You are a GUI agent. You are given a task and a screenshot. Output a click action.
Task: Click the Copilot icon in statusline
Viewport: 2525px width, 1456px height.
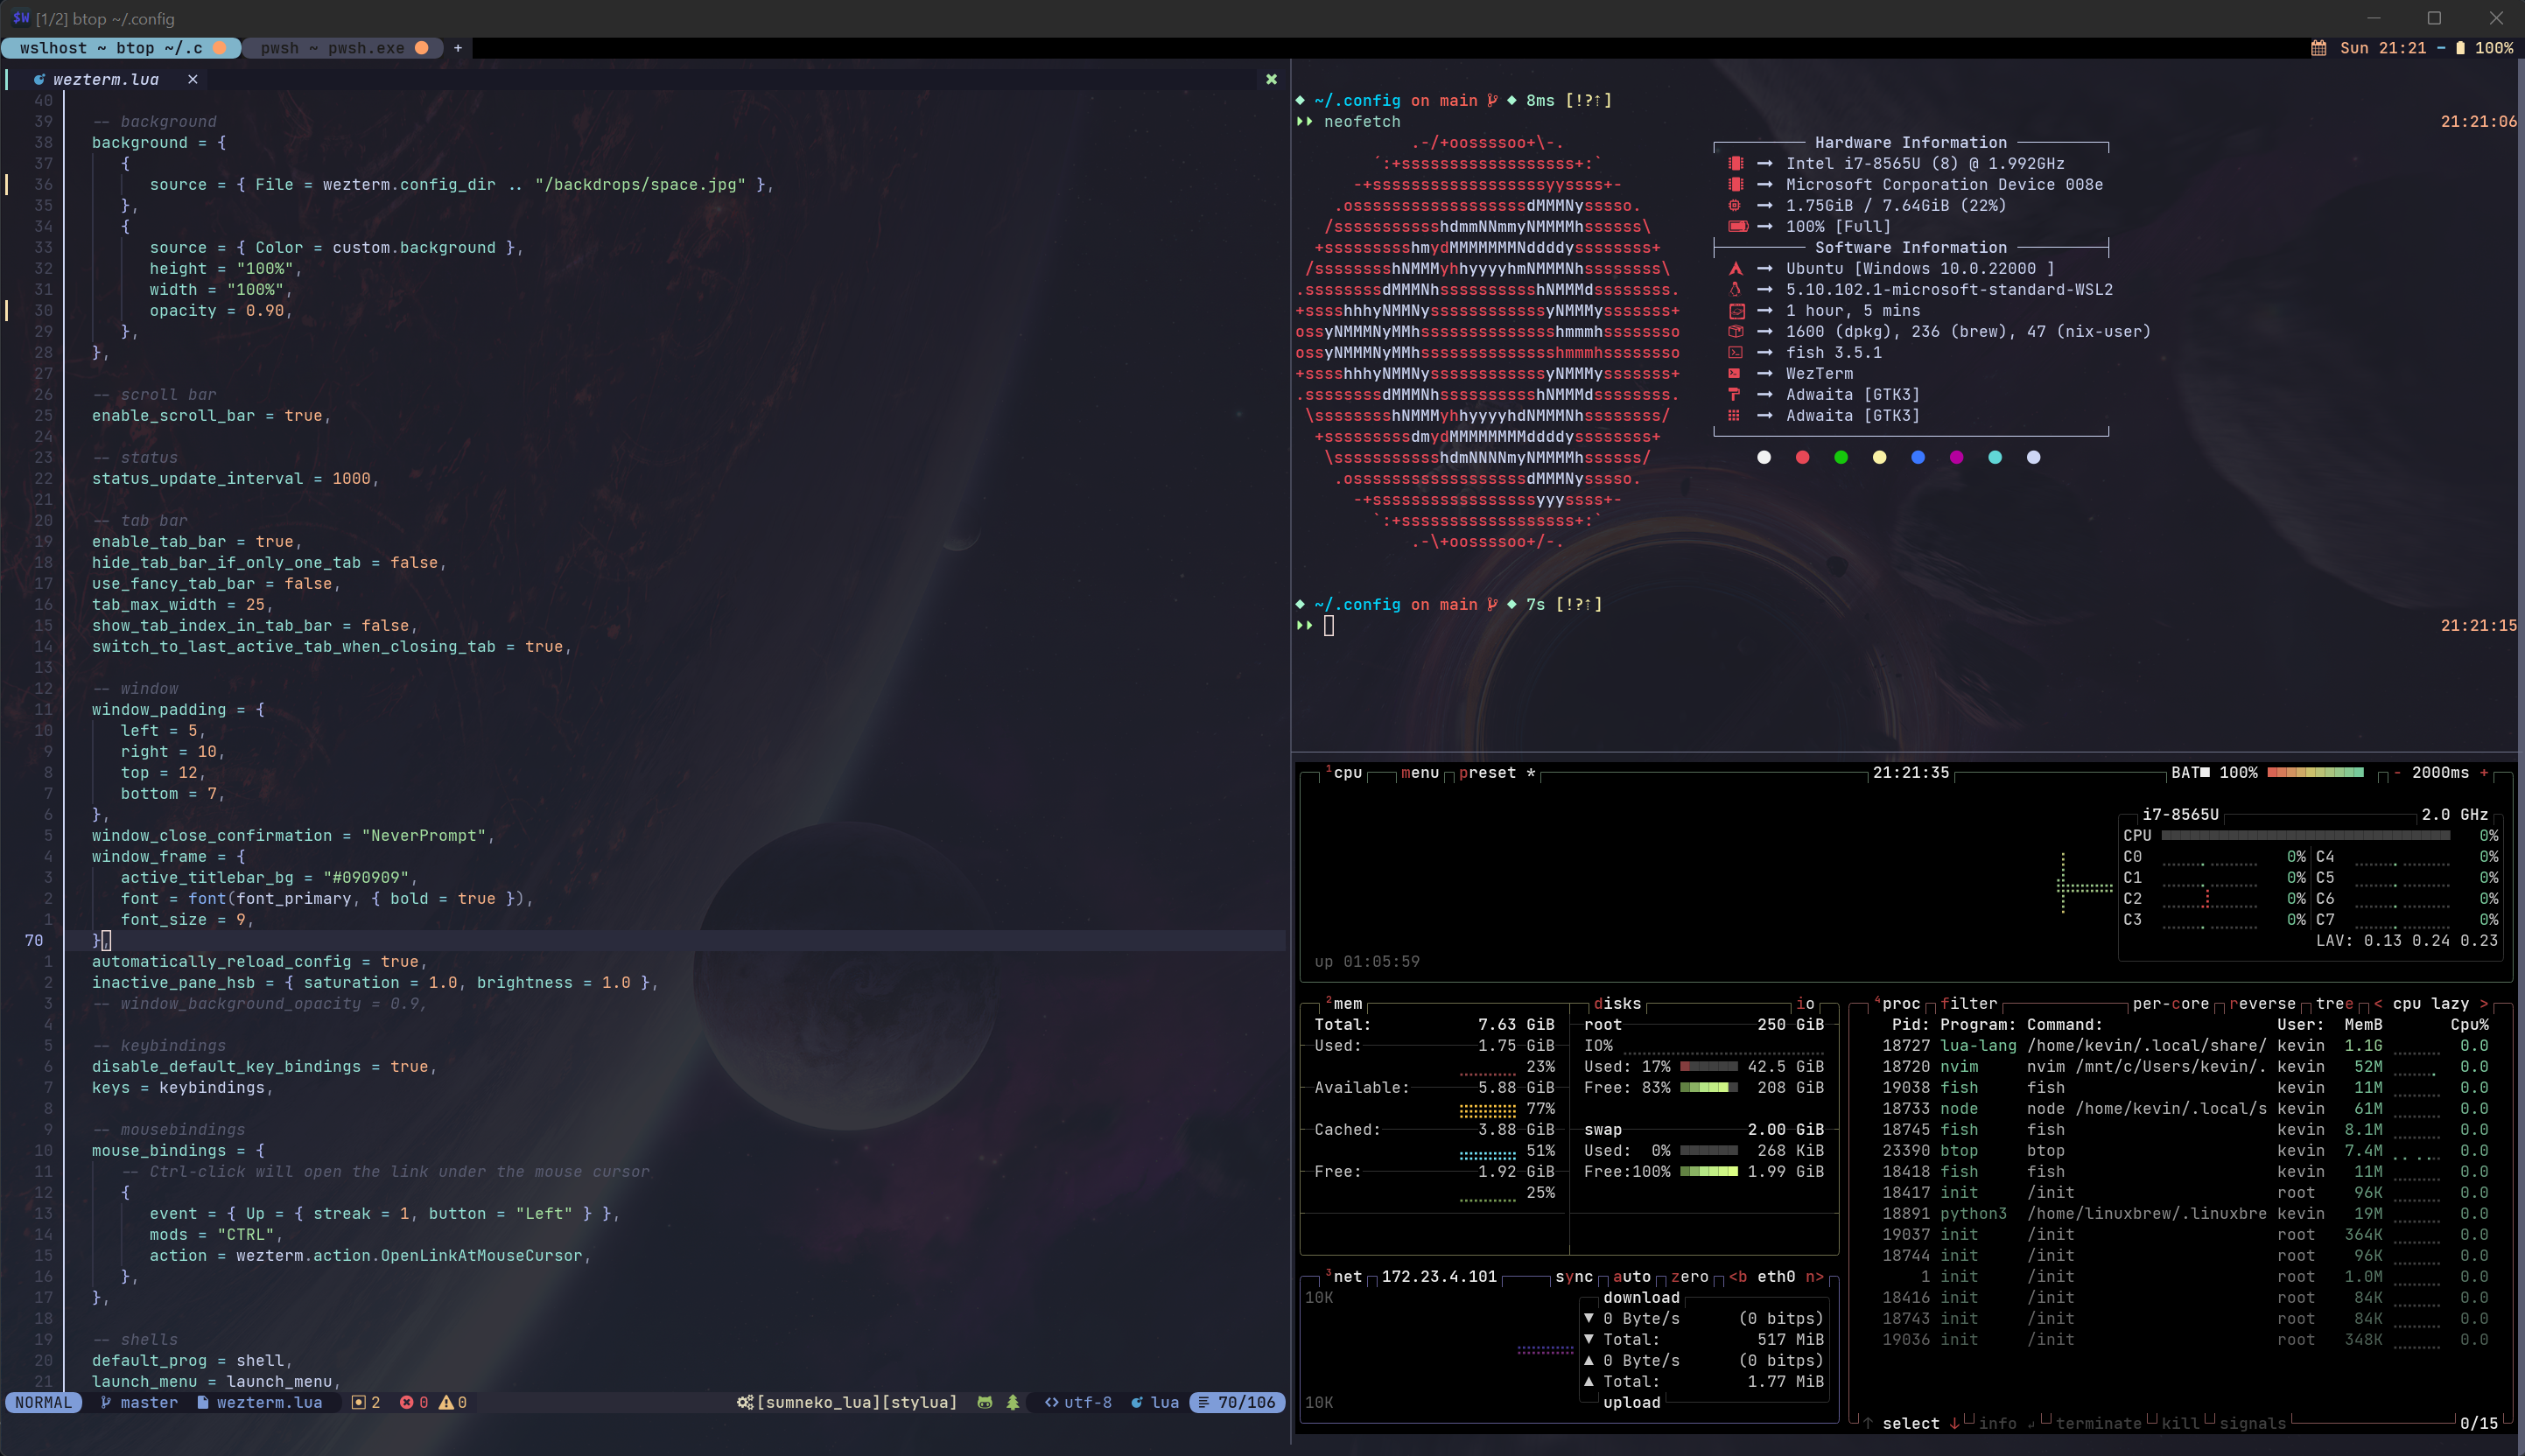point(984,1402)
